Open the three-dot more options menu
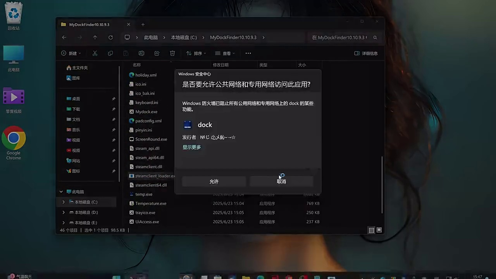 [248, 53]
